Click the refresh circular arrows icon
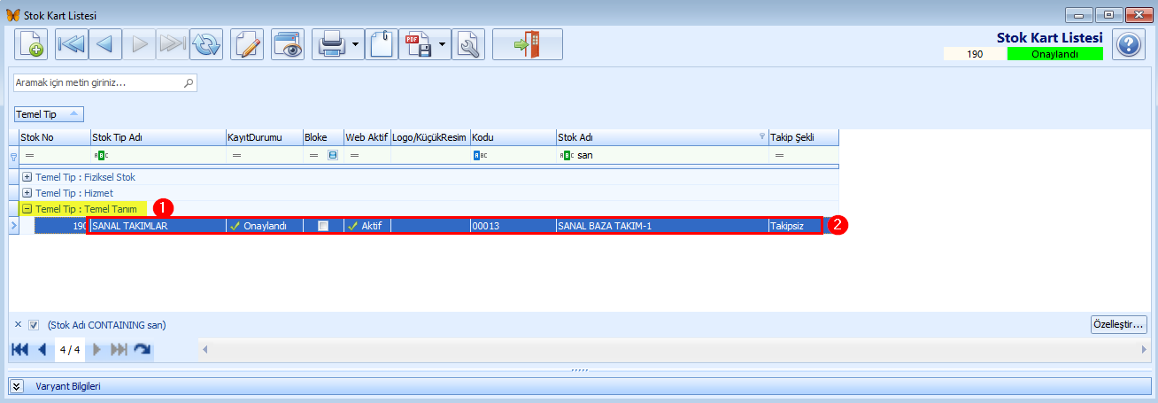This screenshot has width=1158, height=403. [x=206, y=44]
